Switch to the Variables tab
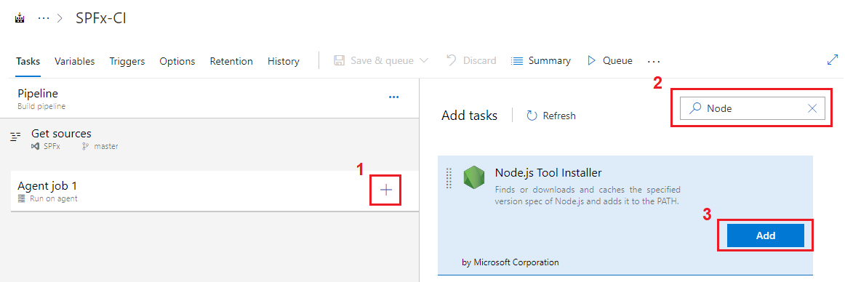 click(74, 61)
